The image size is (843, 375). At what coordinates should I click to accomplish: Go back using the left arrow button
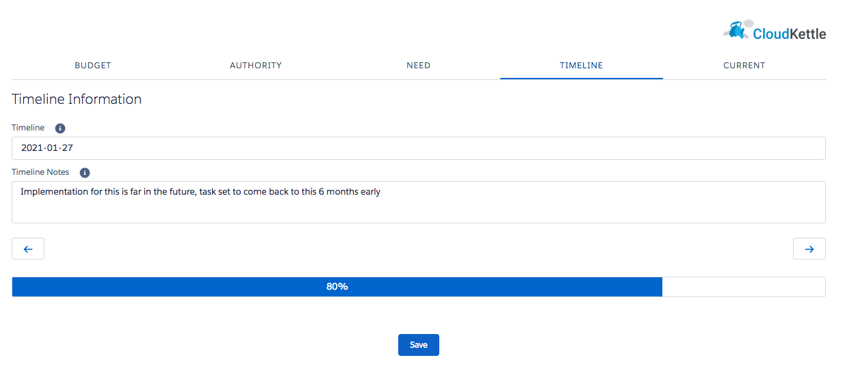(x=28, y=249)
